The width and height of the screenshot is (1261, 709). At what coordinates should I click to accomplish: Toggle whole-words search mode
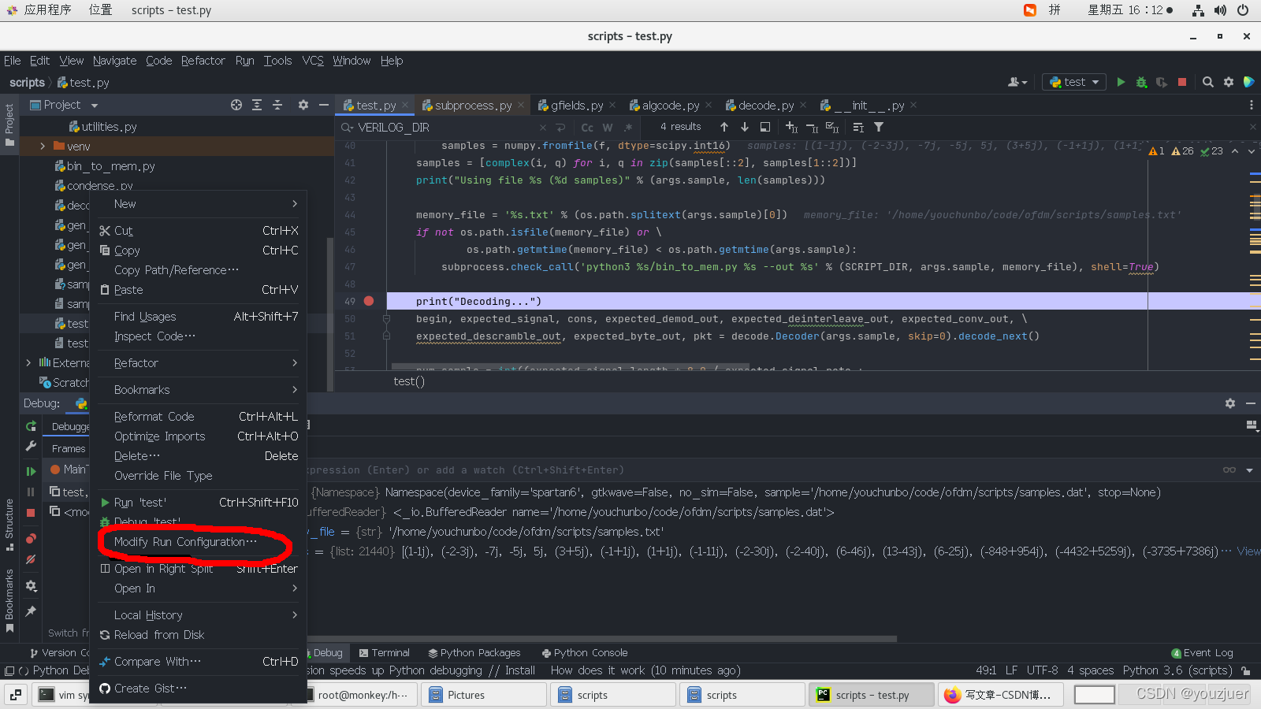(607, 127)
